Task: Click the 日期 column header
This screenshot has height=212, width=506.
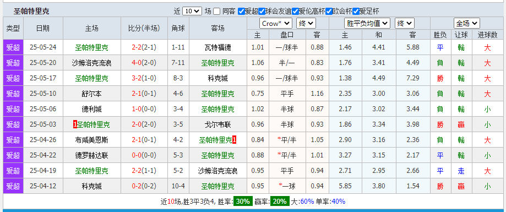Action: (43, 28)
